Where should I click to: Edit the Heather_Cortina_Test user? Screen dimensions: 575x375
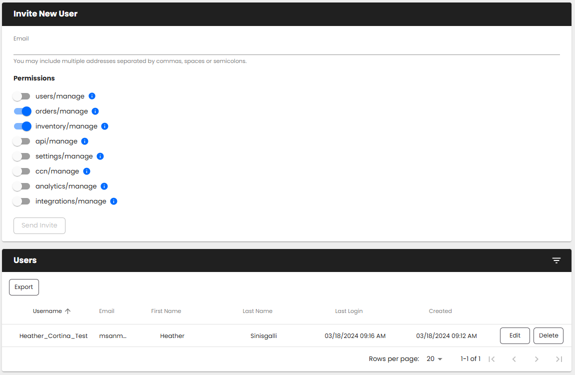[x=514, y=335]
